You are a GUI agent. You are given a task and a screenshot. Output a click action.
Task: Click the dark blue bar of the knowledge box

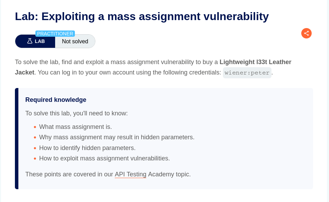coord(17,139)
